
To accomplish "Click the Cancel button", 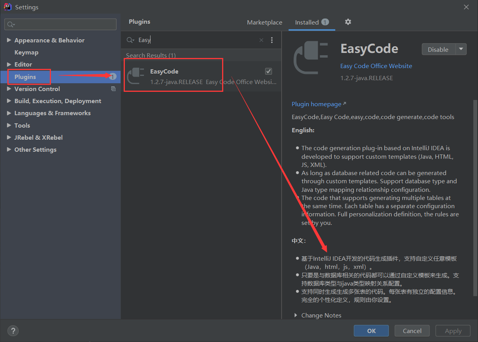I will (x=412, y=331).
